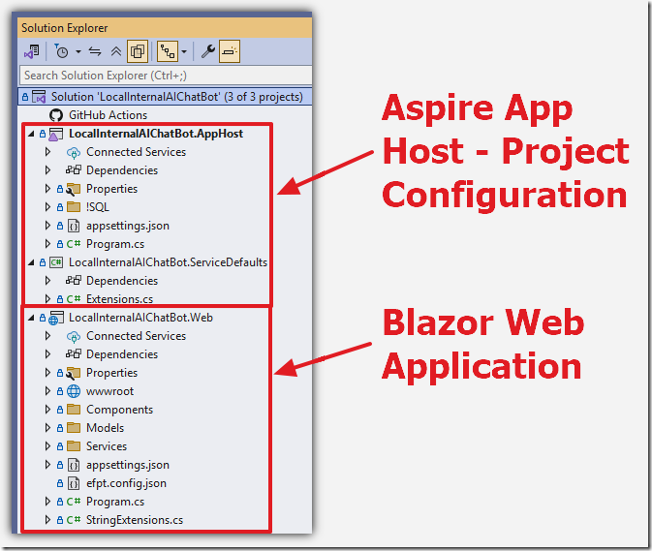652x551 pixels.
Task: Click ServiceDefaults Dependencies icon
Action: (74, 281)
